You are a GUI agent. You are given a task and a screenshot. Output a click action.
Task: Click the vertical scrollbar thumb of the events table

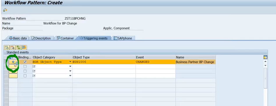click(x=266, y=78)
